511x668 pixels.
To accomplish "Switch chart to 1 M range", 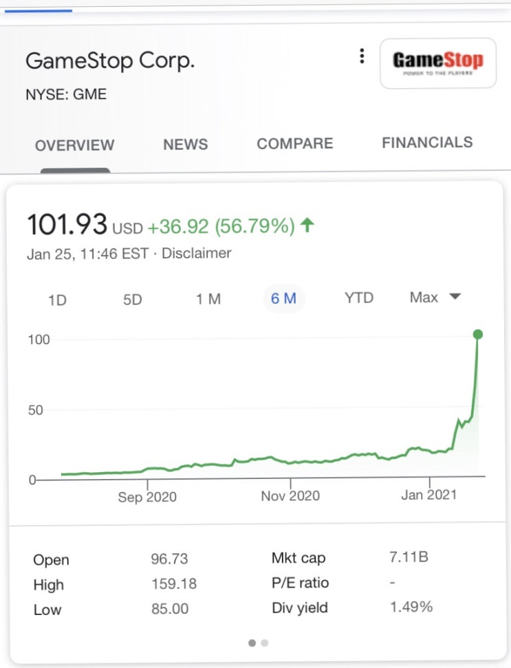I will [208, 298].
